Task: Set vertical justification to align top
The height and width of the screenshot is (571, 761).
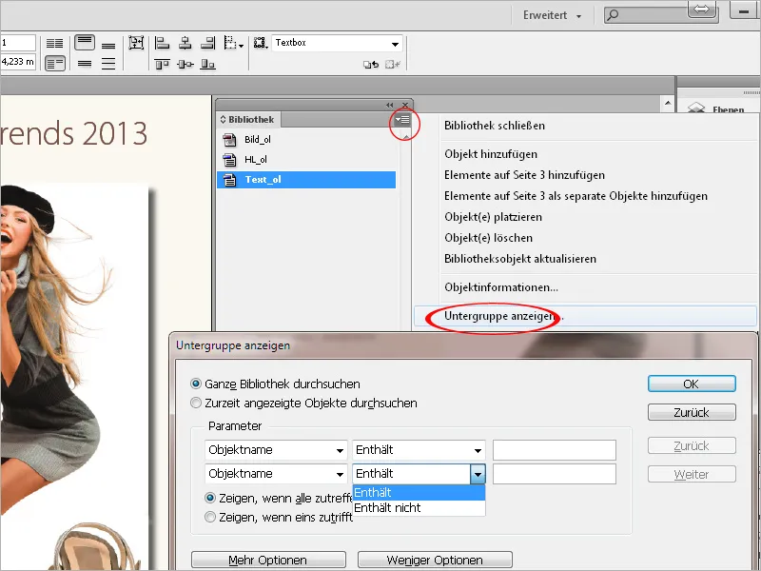Action: coord(85,42)
